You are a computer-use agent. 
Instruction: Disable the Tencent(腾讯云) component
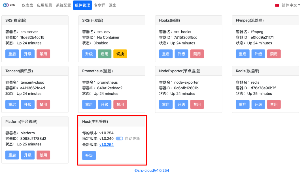[43, 104]
